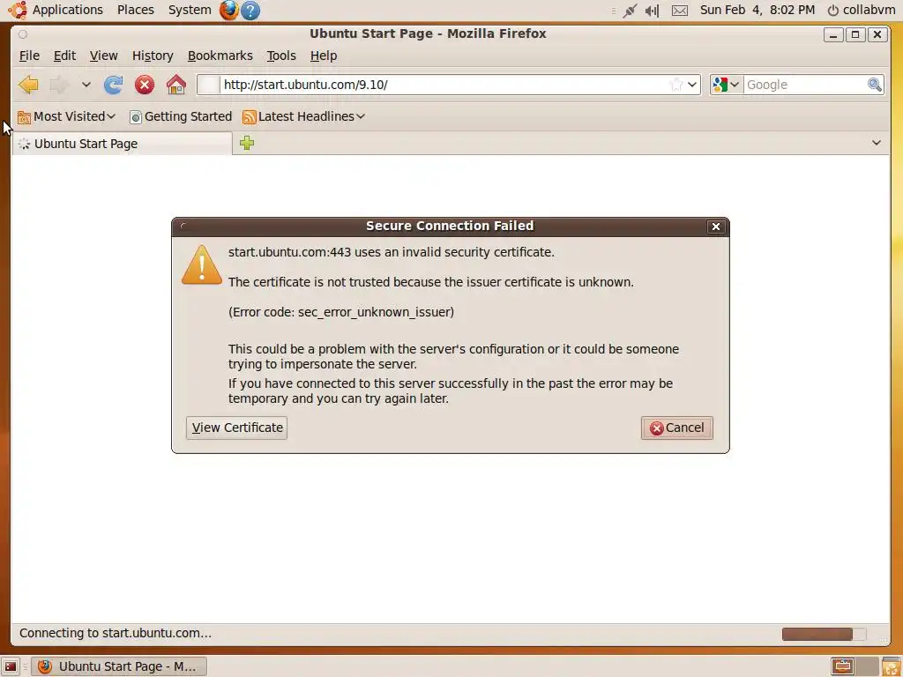
Task: Click View Certificate in the dialog
Action: 236,428
